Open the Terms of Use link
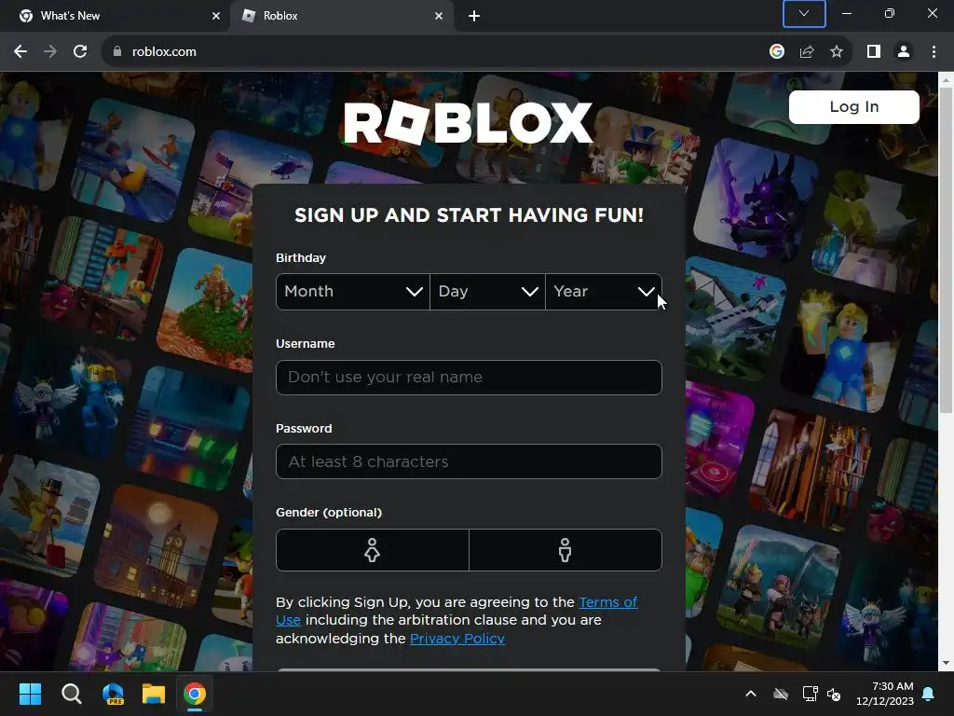954x716 pixels. point(607,602)
